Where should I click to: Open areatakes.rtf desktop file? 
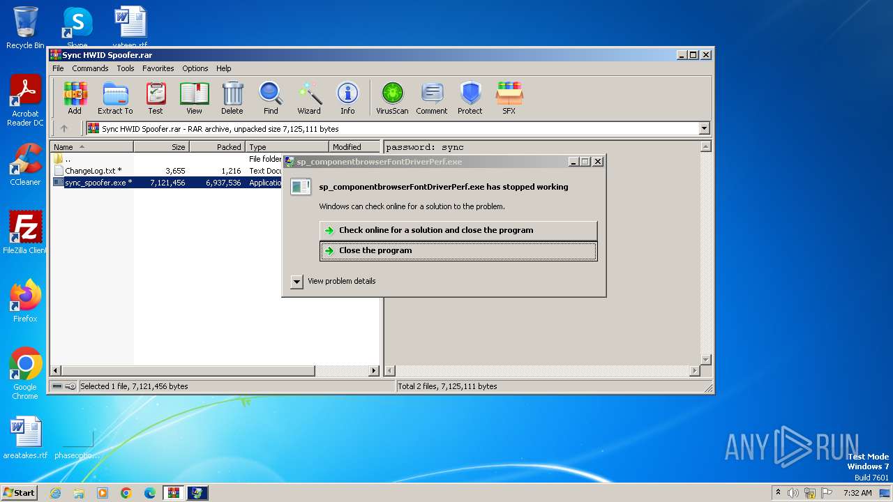(25, 438)
